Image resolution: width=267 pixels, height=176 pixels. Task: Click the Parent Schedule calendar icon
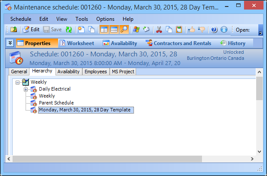click(33, 103)
